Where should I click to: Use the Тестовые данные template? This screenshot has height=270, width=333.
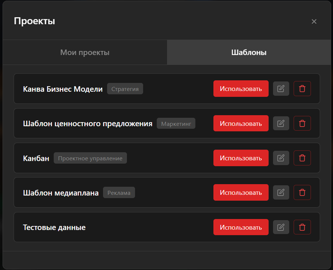241,227
